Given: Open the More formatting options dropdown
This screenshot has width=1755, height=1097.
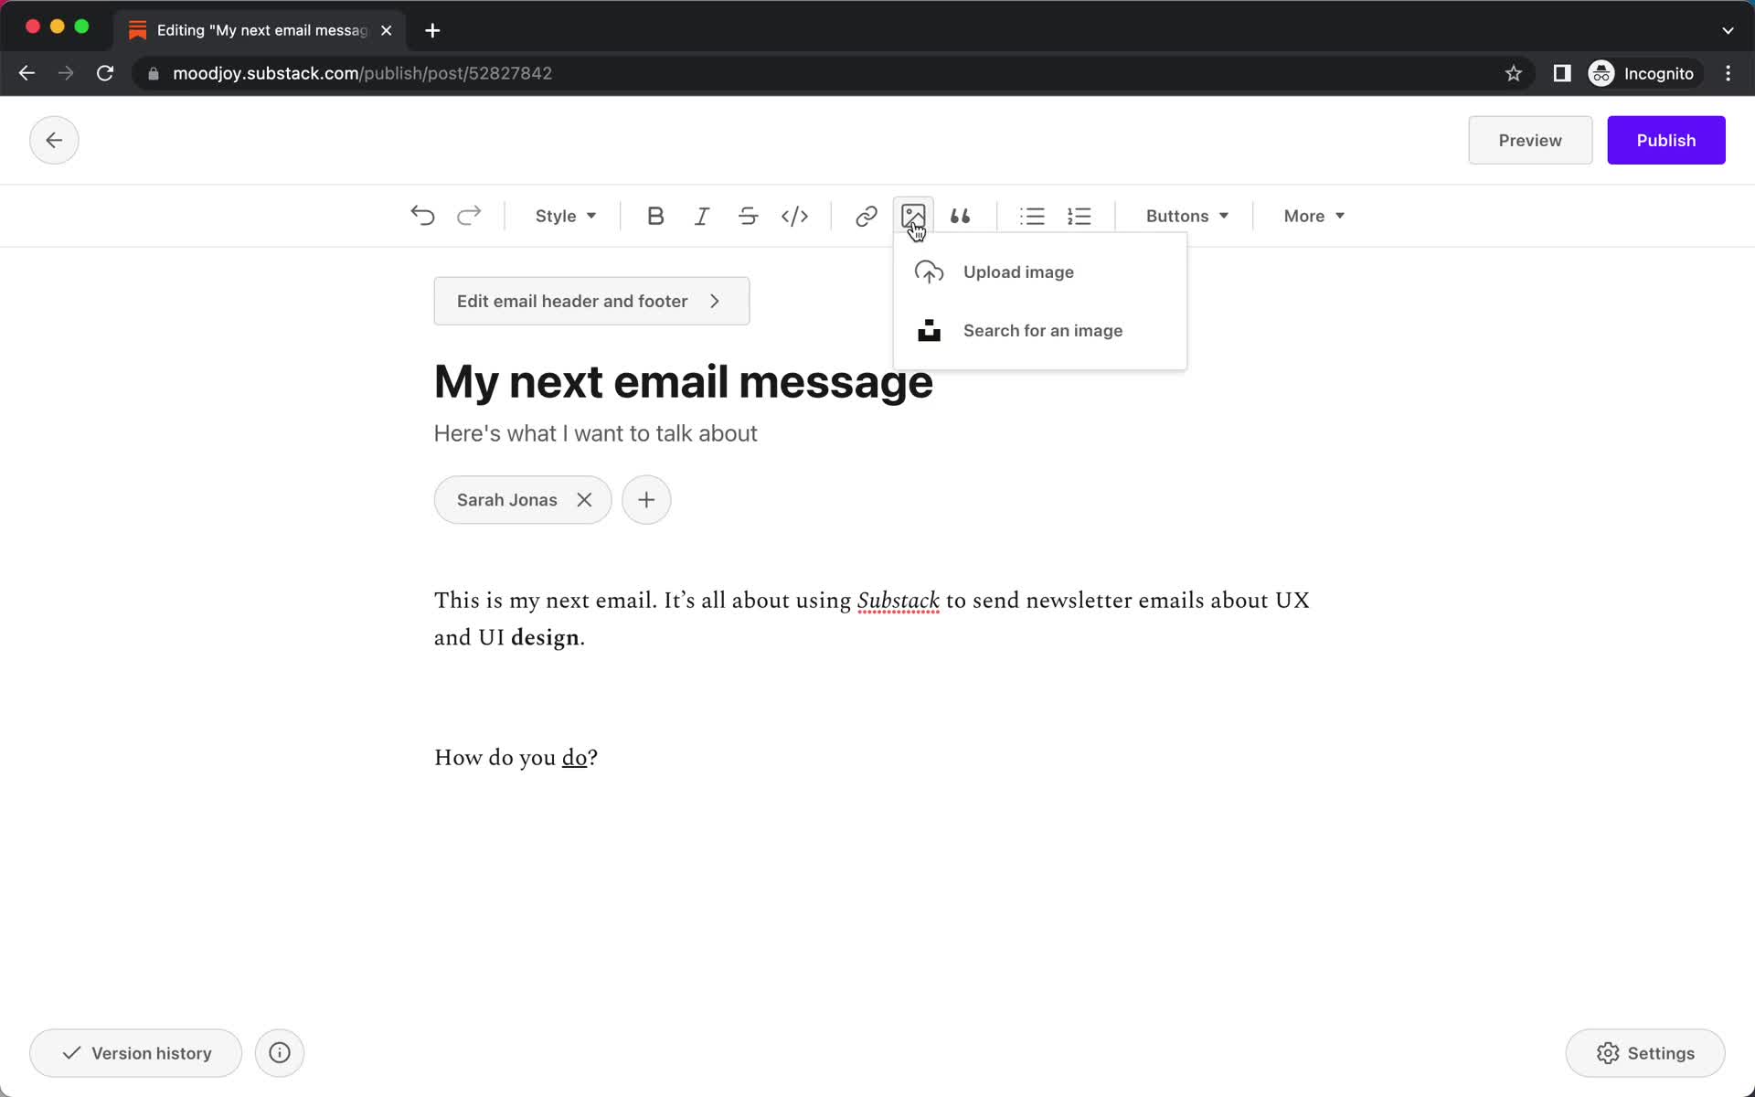Looking at the screenshot, I should 1312,215.
